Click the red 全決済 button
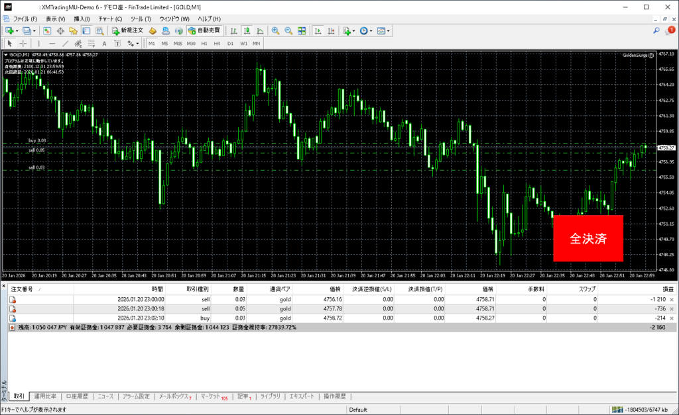This screenshot has height=415, width=679. [588, 238]
